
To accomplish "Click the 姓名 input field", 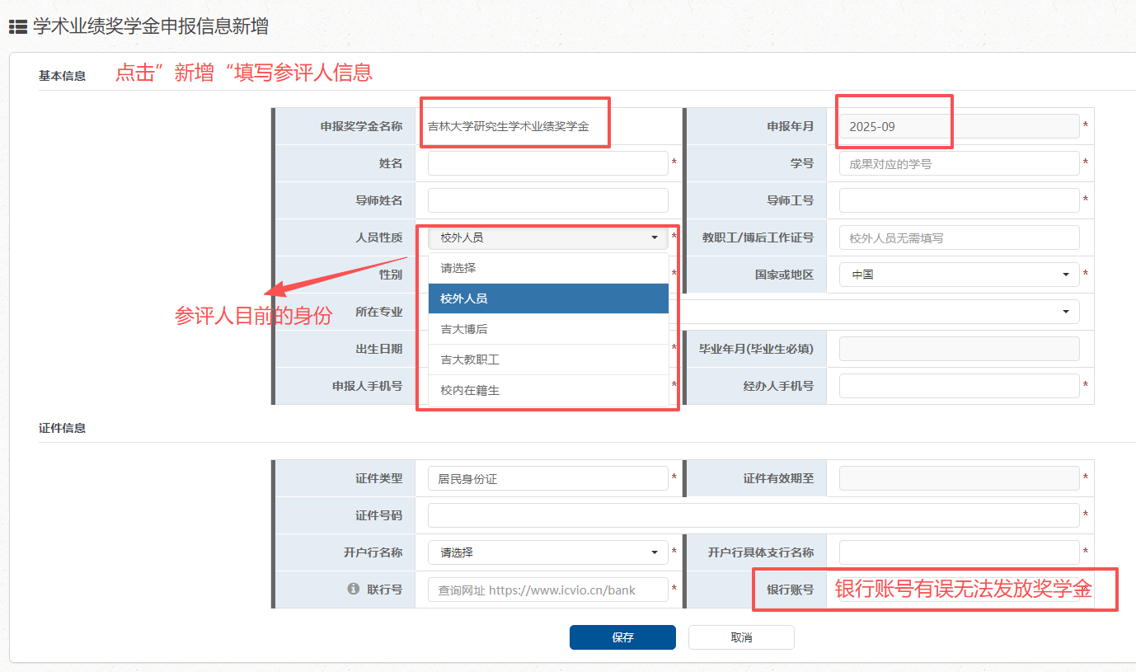I will pos(547,163).
